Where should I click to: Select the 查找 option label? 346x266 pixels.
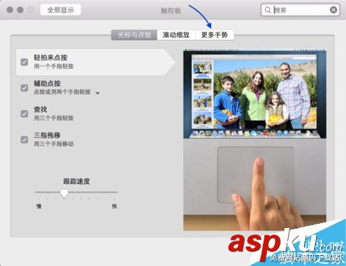pos(40,109)
